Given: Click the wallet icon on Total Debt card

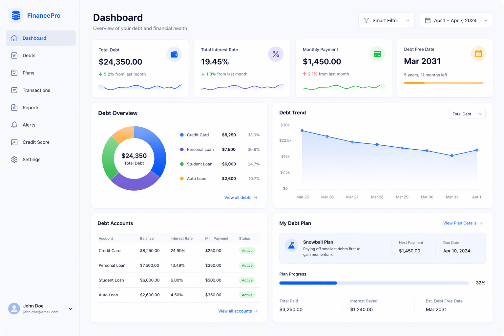Looking at the screenshot, I should [174, 54].
